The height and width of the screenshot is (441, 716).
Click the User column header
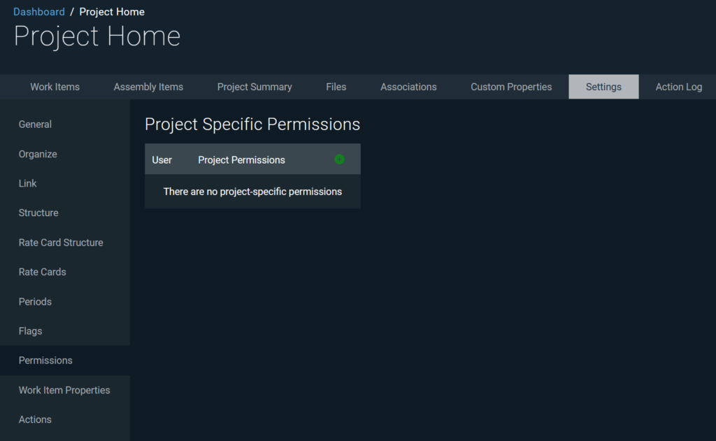click(x=162, y=160)
